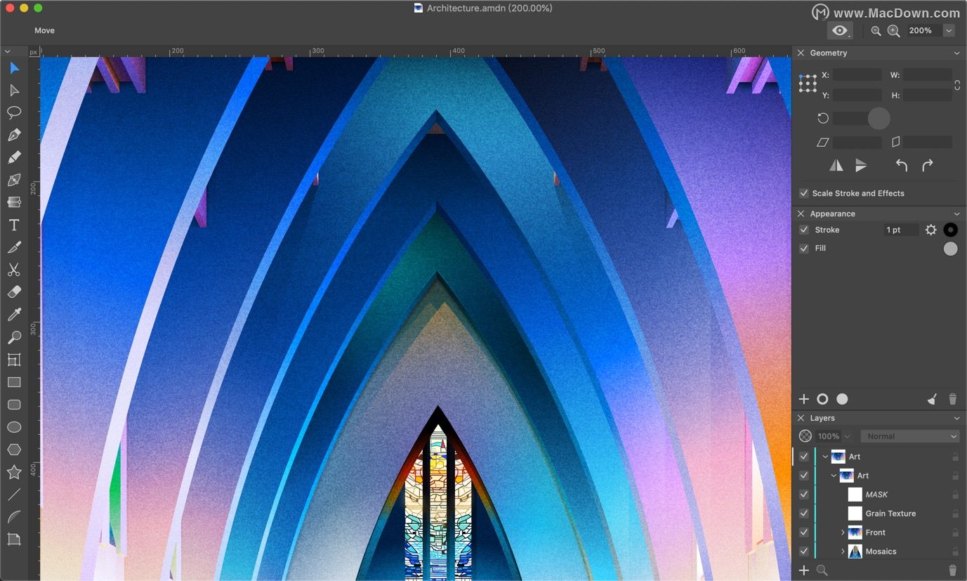This screenshot has width=967, height=581.
Task: Rotate the object counterclockwise
Action: pyautogui.click(x=902, y=165)
